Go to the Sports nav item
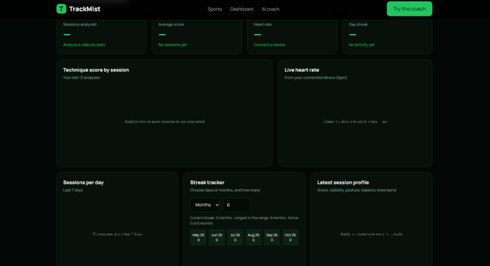This screenshot has width=490, height=266. tap(215, 9)
